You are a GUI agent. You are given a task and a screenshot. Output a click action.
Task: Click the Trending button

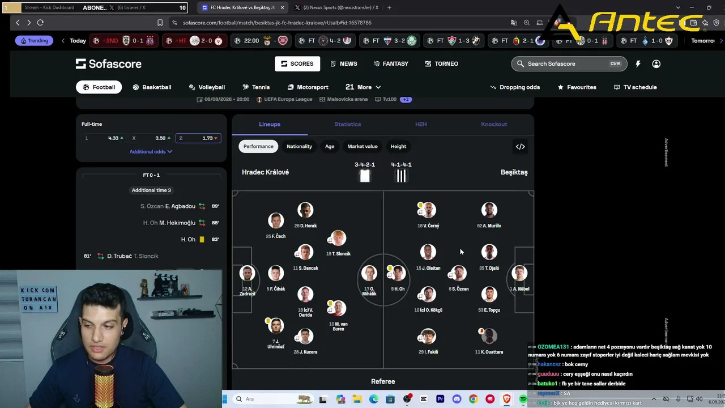coord(34,41)
